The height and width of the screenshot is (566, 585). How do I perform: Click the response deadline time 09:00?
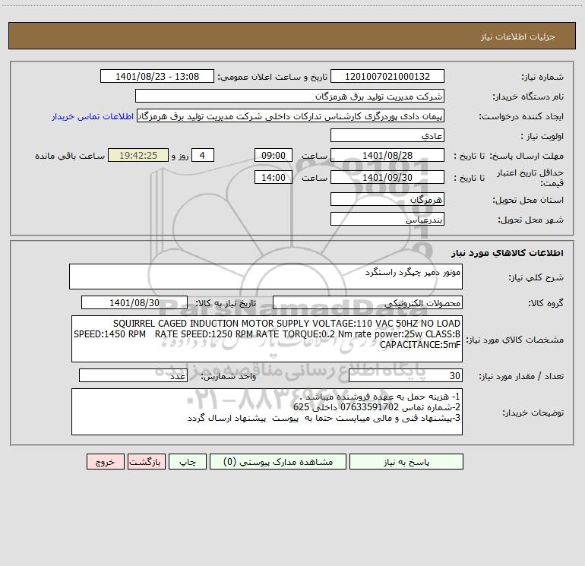coord(273,155)
